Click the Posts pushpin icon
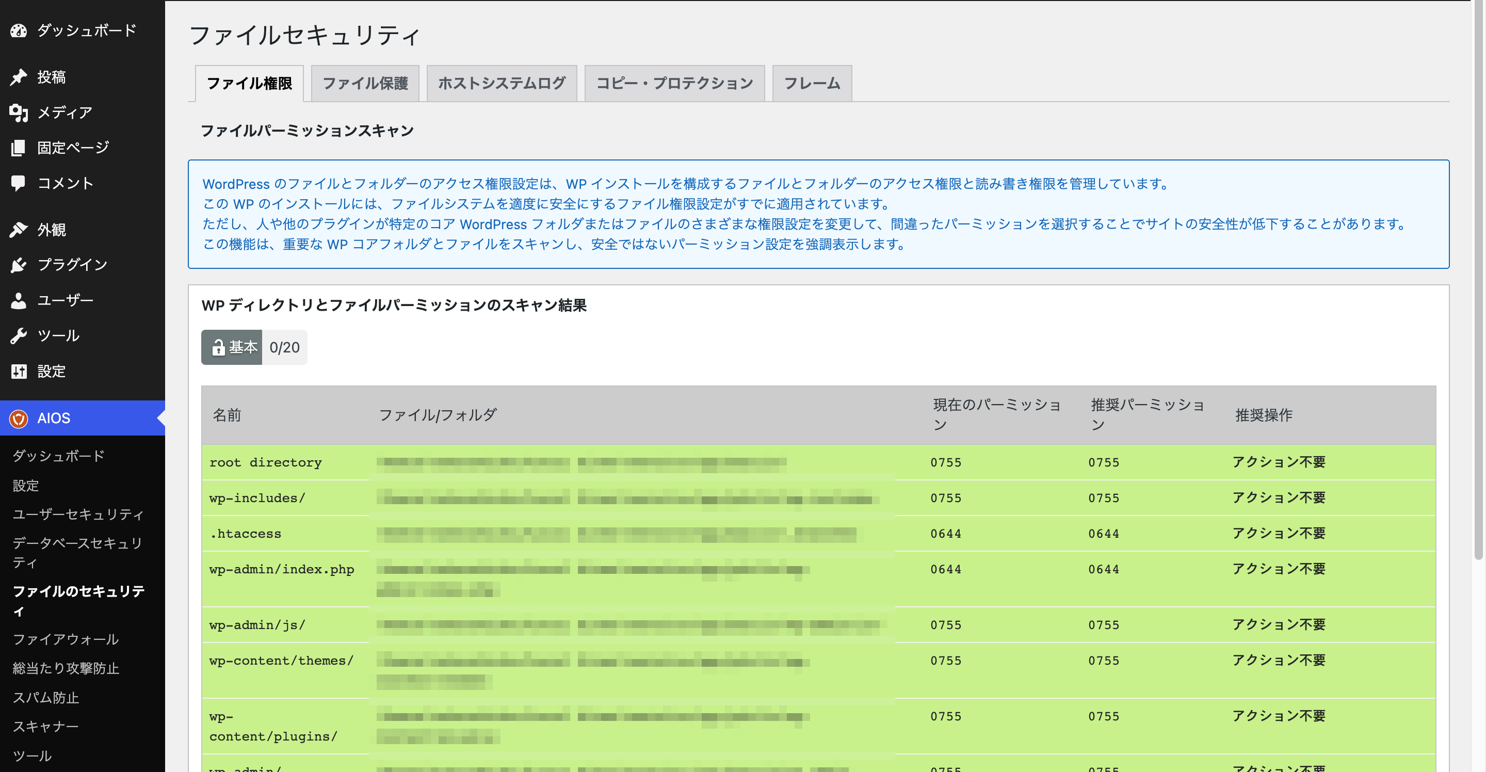Viewport: 1486px width, 772px height. [x=19, y=77]
